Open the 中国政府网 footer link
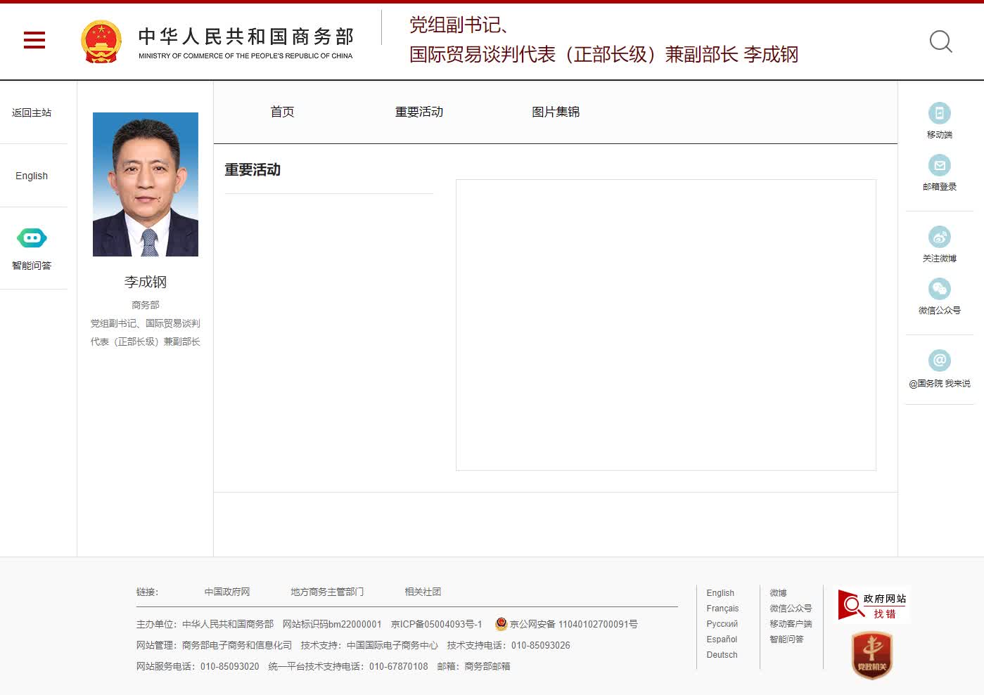The image size is (984, 695). pos(226,592)
